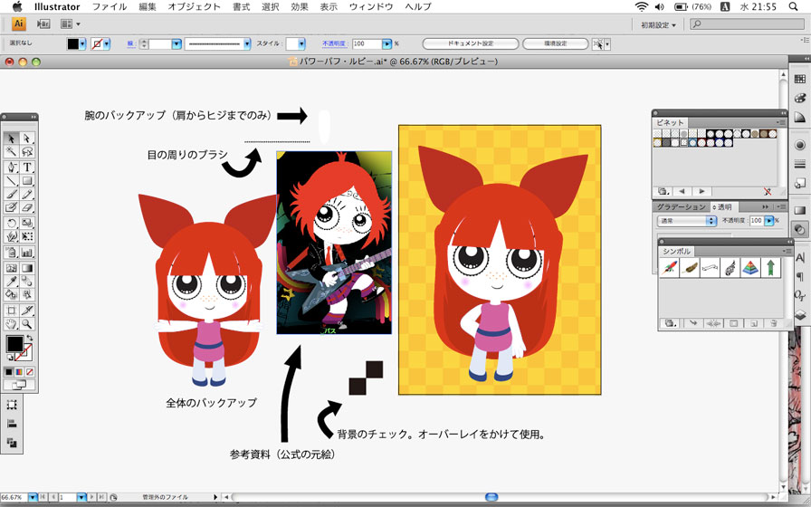Image resolution: width=811 pixels, height=507 pixels.
Task: Change the screen mode button in toolbox
Action: 19,385
